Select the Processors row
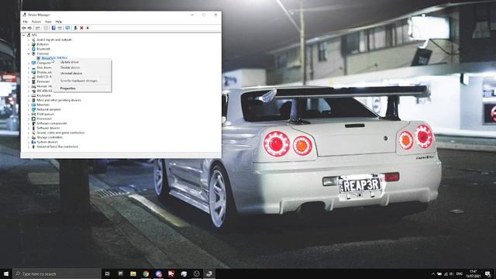This screenshot has width=496, height=279. [x=44, y=119]
